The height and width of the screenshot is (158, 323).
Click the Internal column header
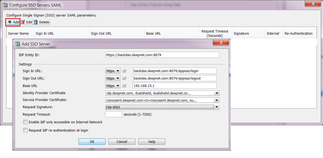[274, 33]
